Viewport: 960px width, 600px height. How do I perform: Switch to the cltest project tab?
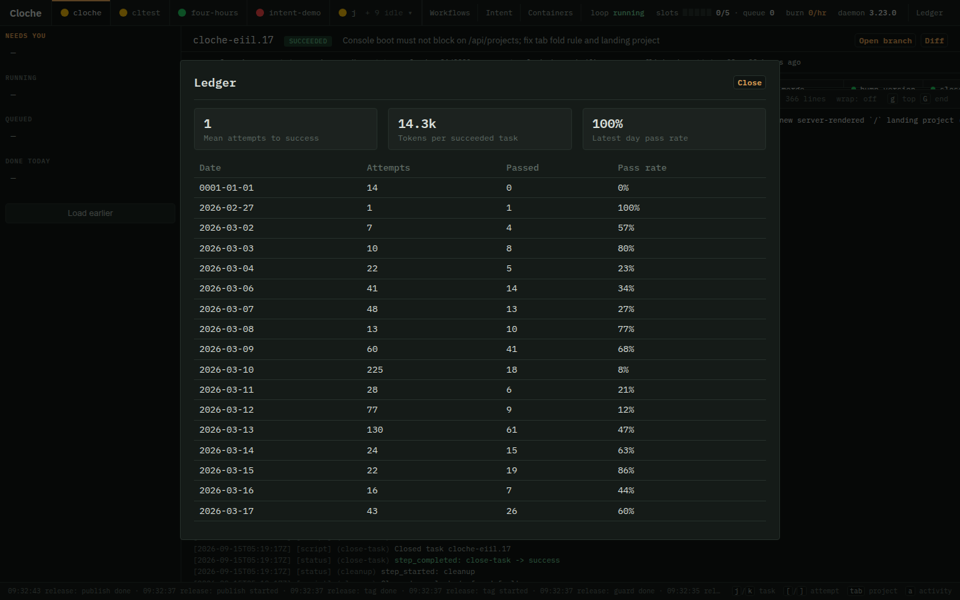140,13
